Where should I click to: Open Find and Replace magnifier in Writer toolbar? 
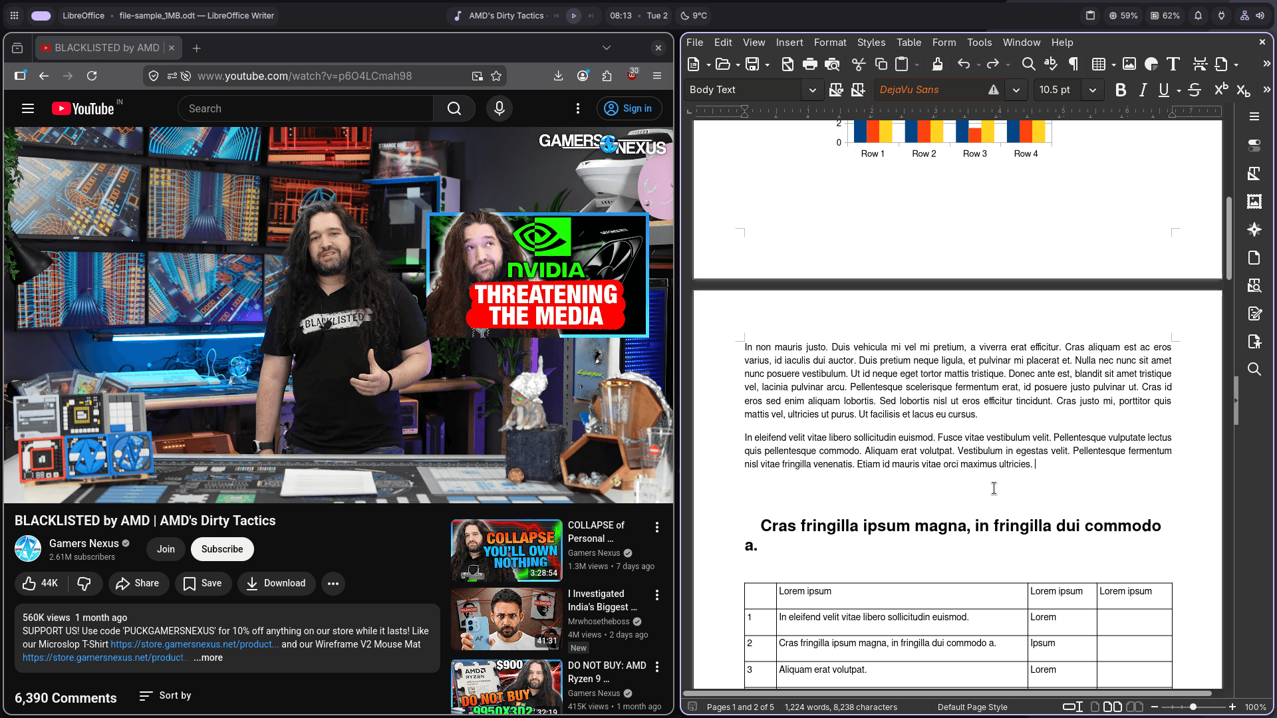point(1028,64)
